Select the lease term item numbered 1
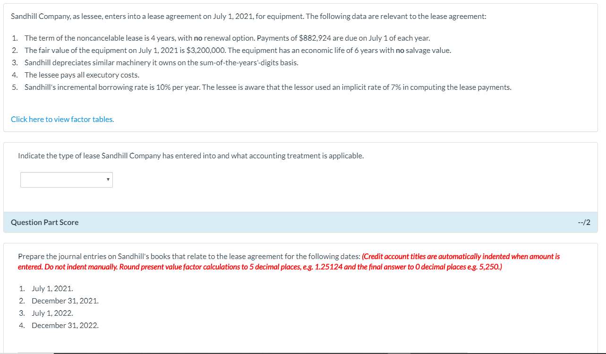 (227, 38)
